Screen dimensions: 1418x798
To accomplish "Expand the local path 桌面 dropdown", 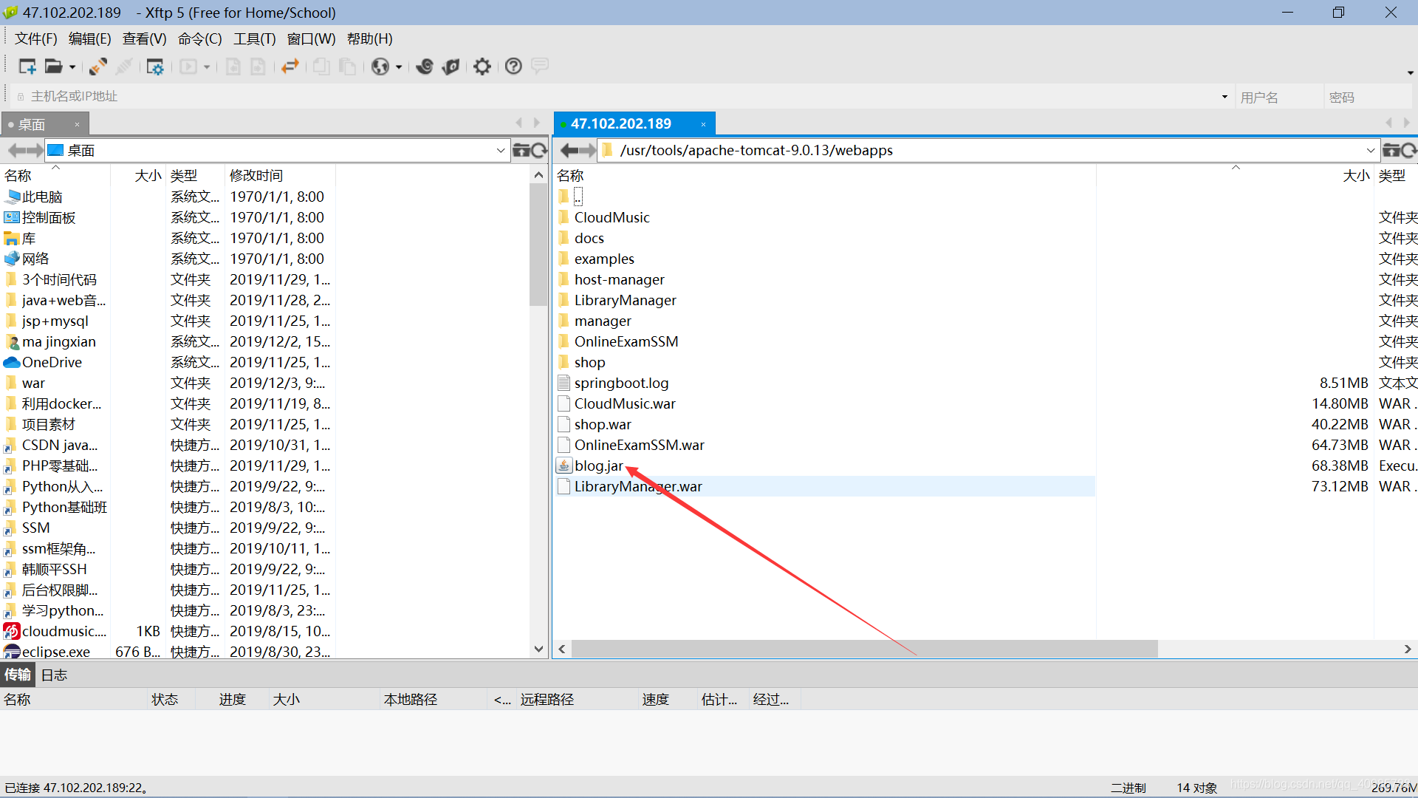I will click(x=501, y=151).
